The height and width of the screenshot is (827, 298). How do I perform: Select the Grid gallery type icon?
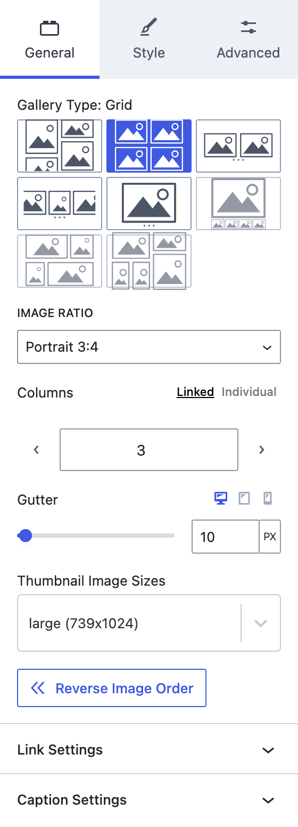click(x=149, y=145)
